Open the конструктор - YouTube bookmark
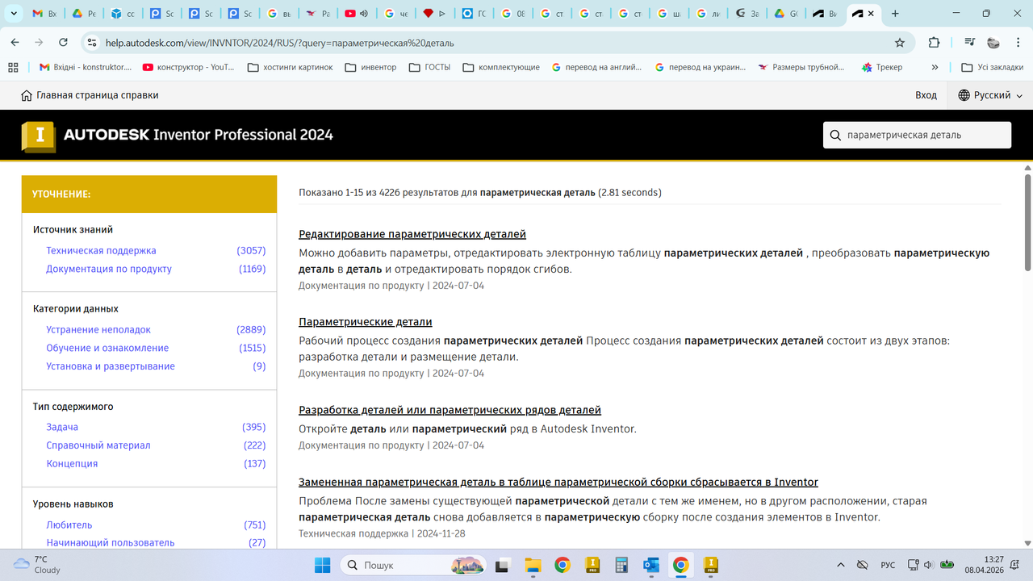Viewport: 1033px width, 581px height. (x=188, y=67)
